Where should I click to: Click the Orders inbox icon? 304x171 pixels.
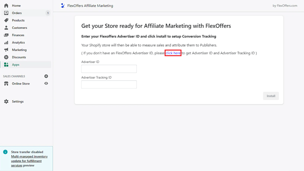6,13
